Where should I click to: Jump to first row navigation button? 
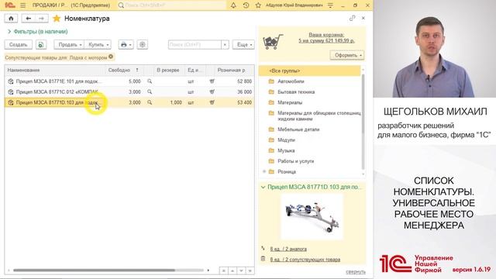click(x=223, y=270)
